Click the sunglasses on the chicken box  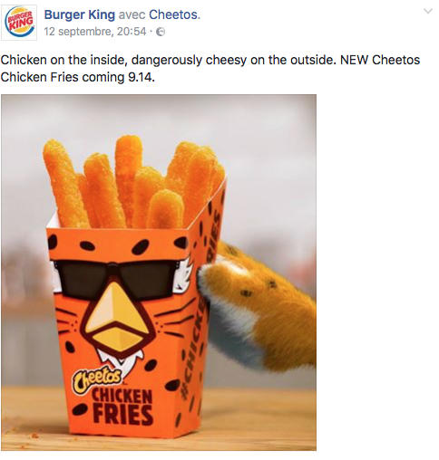(116, 278)
